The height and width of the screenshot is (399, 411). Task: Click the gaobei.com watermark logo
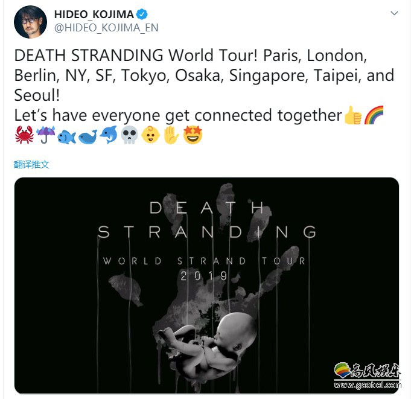(x=367, y=375)
